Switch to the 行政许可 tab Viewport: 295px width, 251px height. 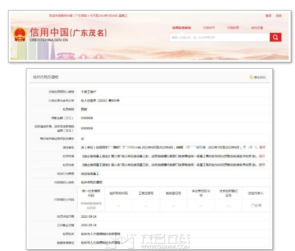click(209, 28)
